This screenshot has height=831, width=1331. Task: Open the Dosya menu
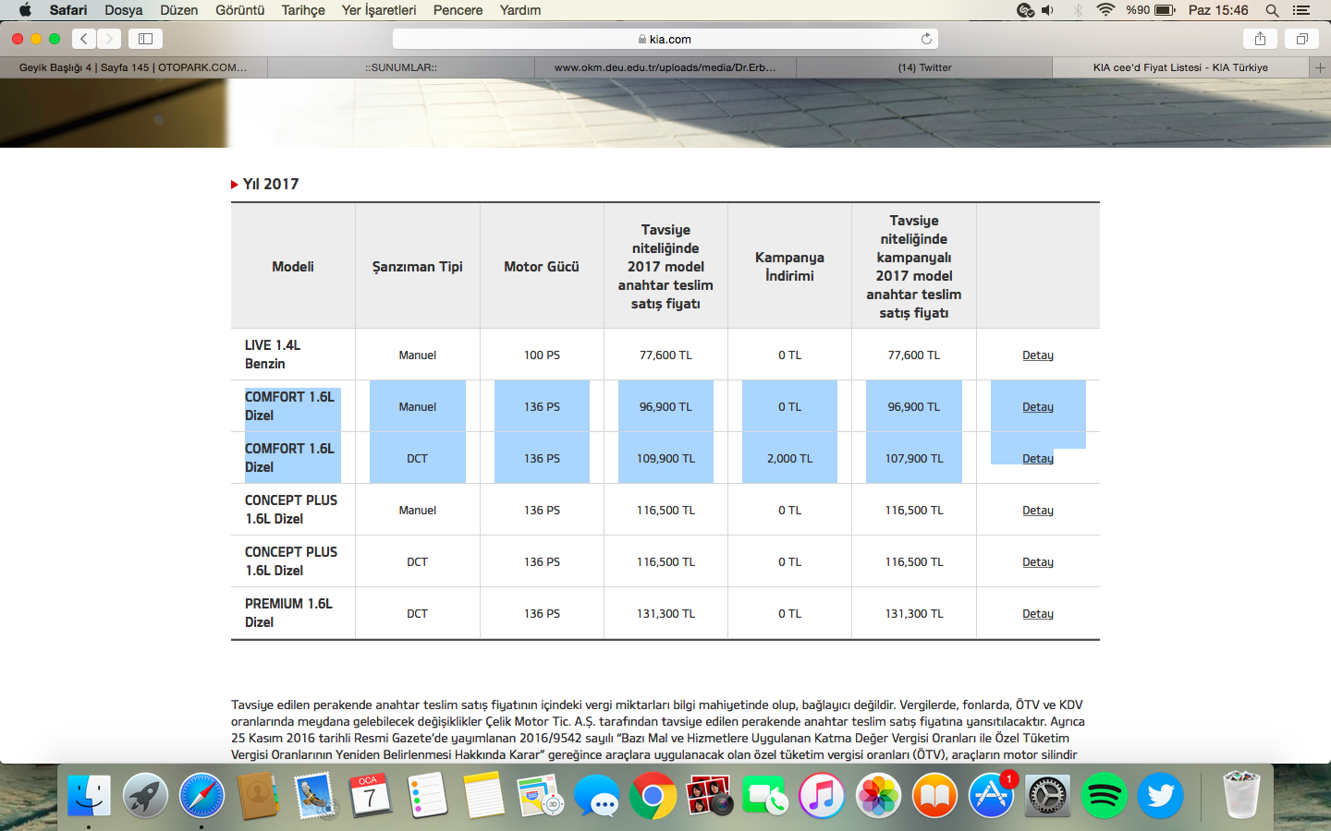pyautogui.click(x=124, y=10)
